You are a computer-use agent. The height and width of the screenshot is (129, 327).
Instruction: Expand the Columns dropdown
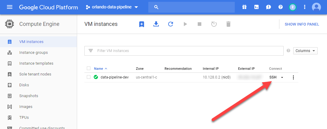[x=305, y=51]
